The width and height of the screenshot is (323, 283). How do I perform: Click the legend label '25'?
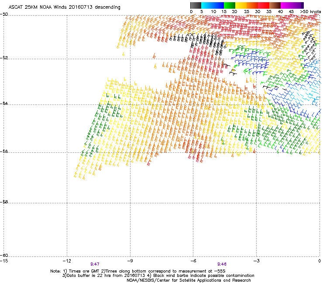click(x=247, y=12)
